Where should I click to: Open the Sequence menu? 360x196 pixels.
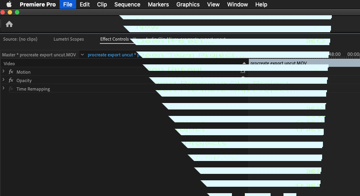click(127, 4)
